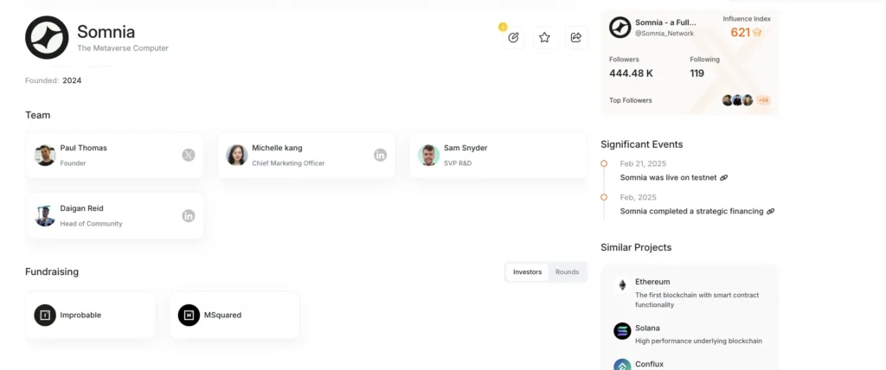The width and height of the screenshot is (886, 370).
Task: Open the MSquared investor card
Action: coord(234,316)
